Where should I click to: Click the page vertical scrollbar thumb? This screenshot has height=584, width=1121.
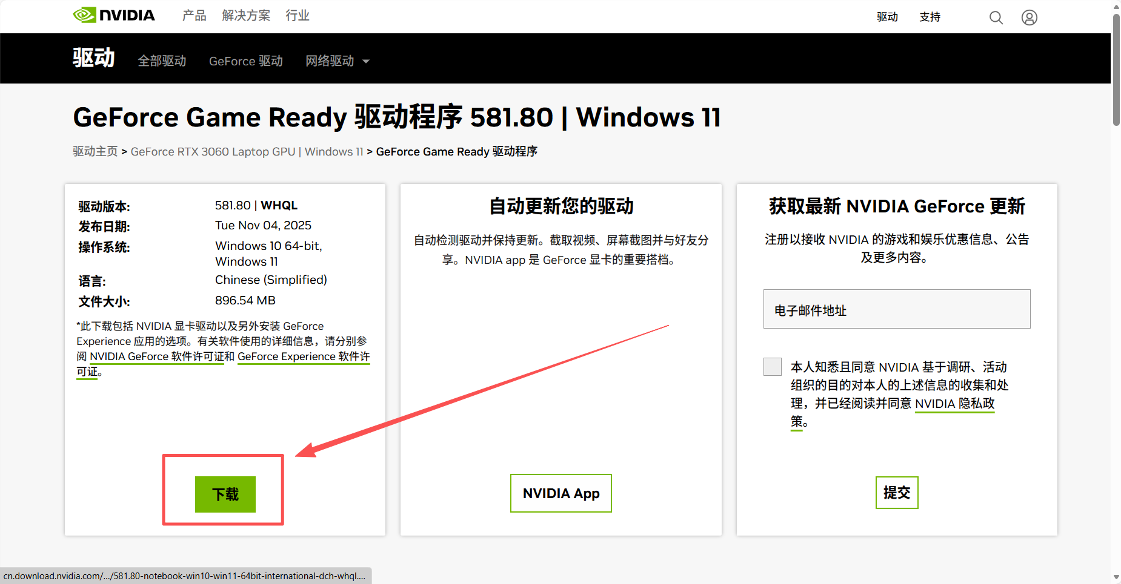[1116, 70]
